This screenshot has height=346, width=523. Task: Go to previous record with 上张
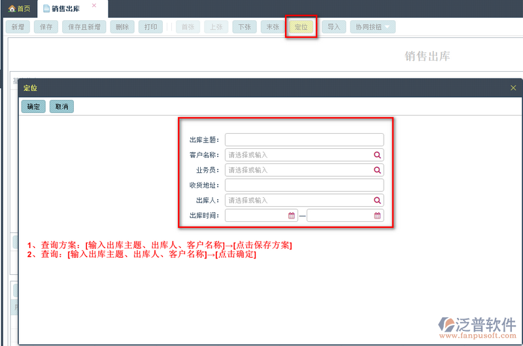[216, 27]
